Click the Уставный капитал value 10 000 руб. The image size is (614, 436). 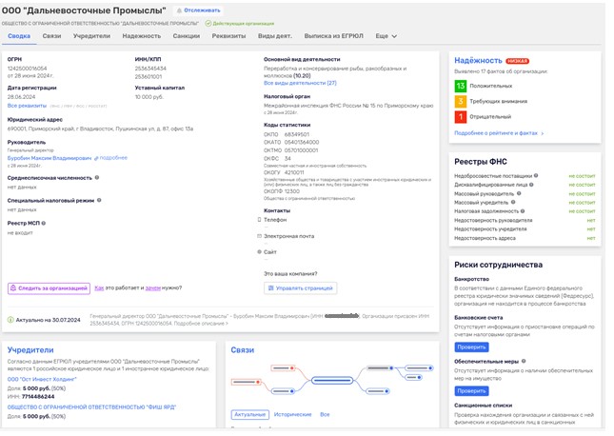tap(149, 97)
